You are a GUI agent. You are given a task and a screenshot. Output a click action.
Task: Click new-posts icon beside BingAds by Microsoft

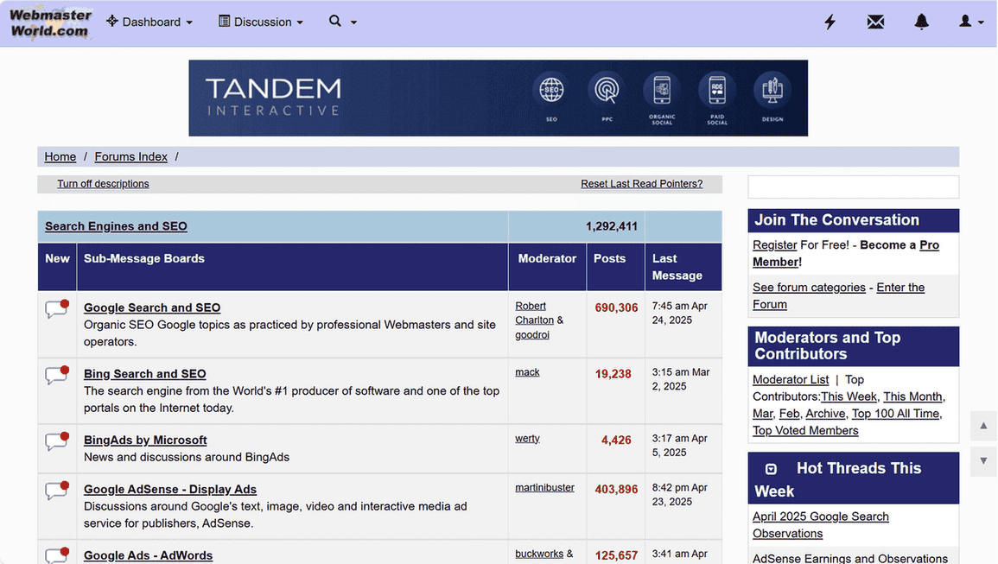(x=57, y=441)
